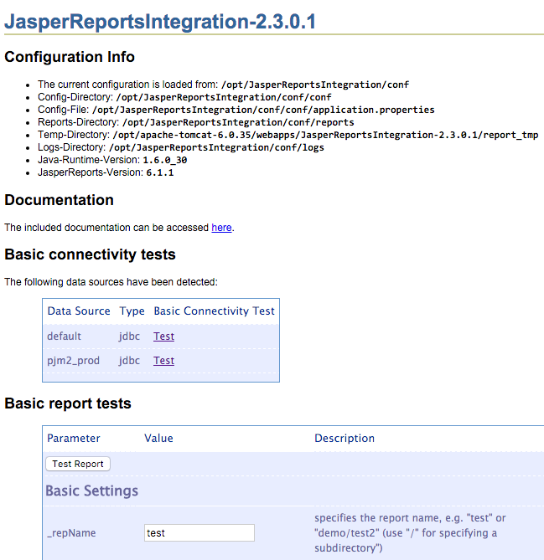The height and width of the screenshot is (560, 544).
Task: Click the Basic Settings section header
Action: tap(91, 491)
